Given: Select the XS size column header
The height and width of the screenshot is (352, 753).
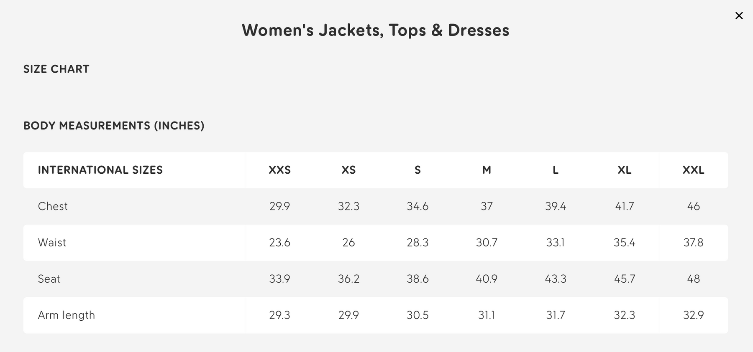Looking at the screenshot, I should coord(348,170).
